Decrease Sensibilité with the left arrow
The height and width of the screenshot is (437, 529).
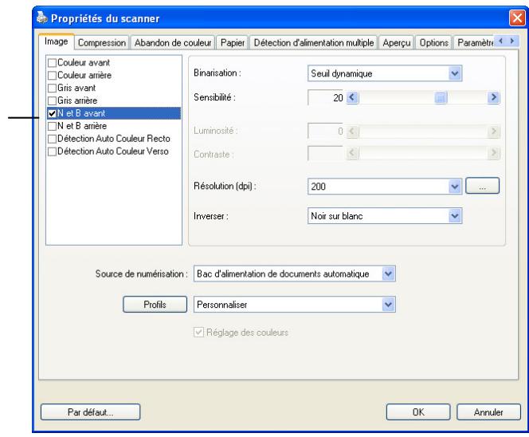click(x=352, y=97)
